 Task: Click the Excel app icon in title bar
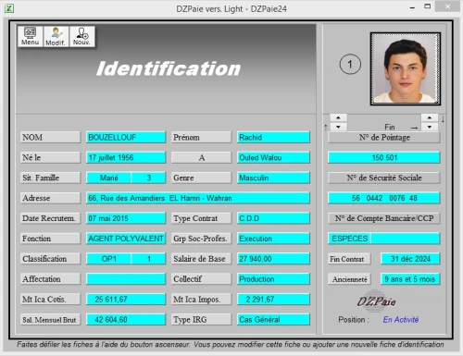point(9,8)
